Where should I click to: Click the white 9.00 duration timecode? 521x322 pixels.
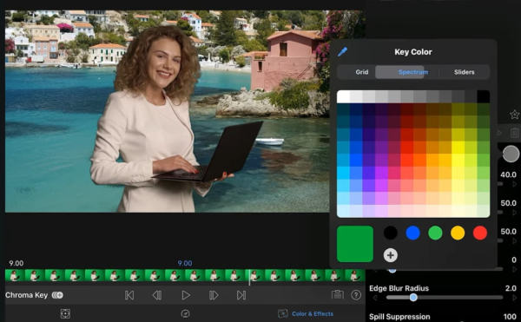point(16,263)
